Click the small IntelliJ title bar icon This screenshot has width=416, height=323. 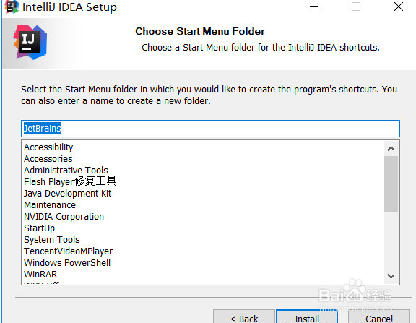tap(12, 7)
